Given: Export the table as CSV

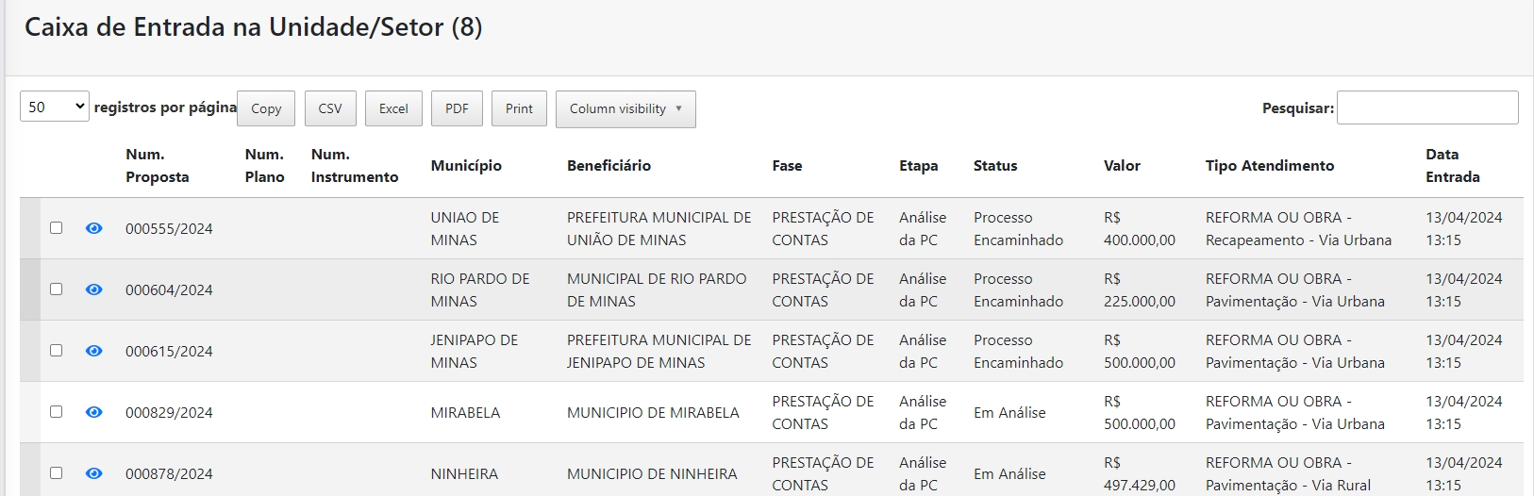Looking at the screenshot, I should coord(330,108).
